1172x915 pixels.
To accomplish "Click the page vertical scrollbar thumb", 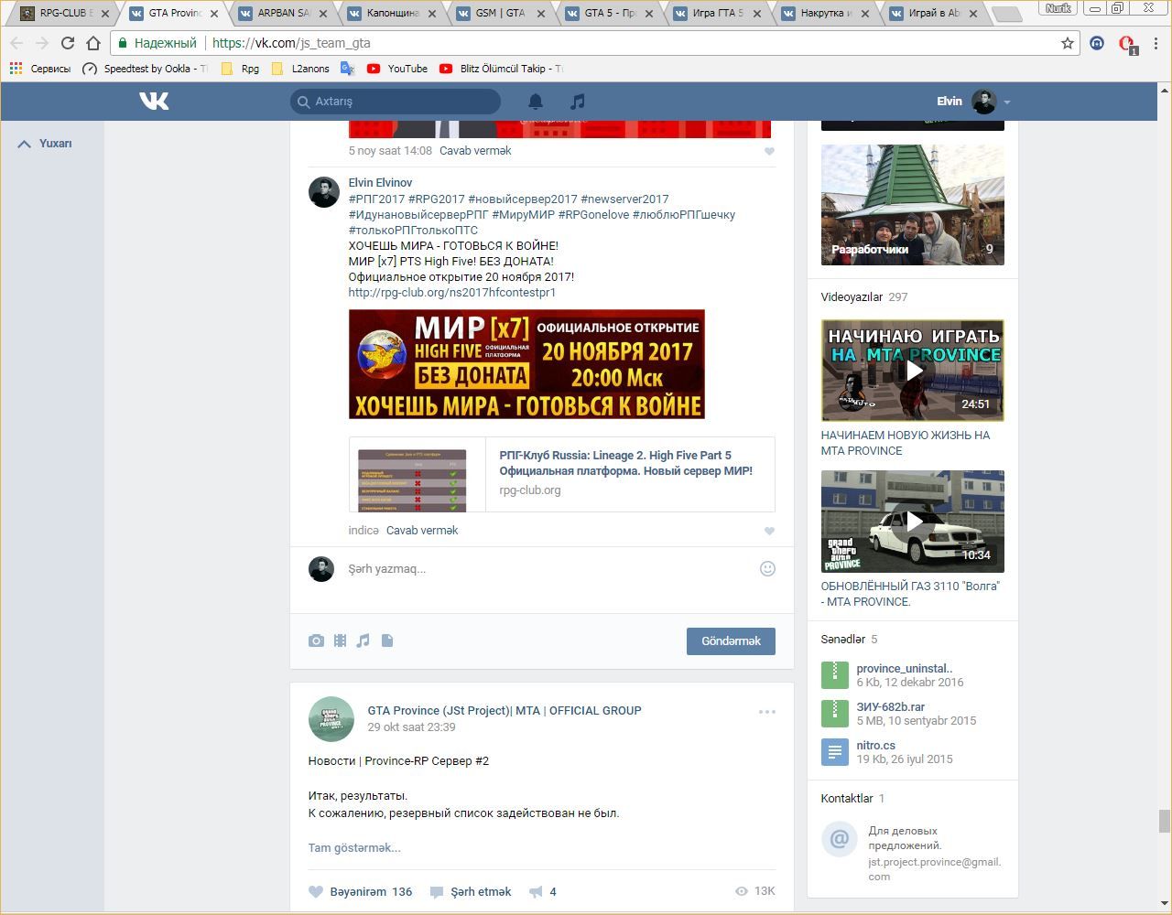I will point(1165,821).
